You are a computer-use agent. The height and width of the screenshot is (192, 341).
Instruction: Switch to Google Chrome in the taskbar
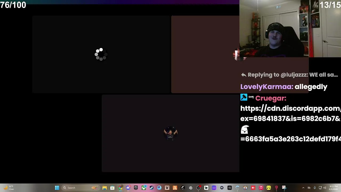click(x=120, y=188)
